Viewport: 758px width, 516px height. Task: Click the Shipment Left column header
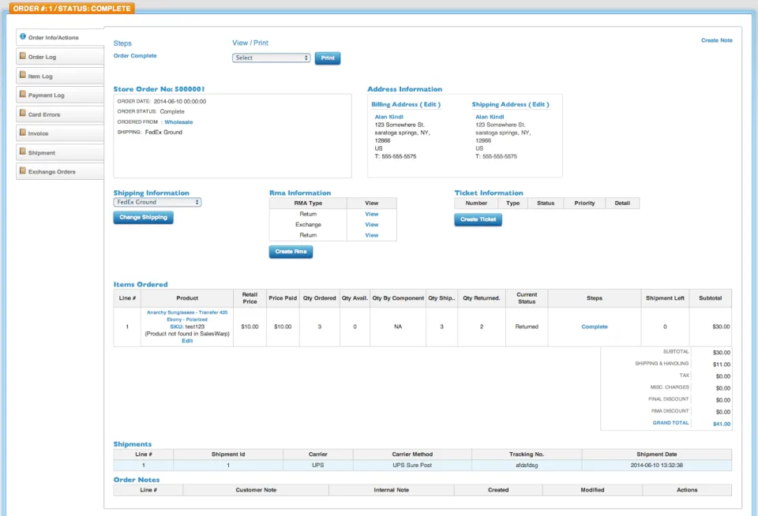(665, 298)
